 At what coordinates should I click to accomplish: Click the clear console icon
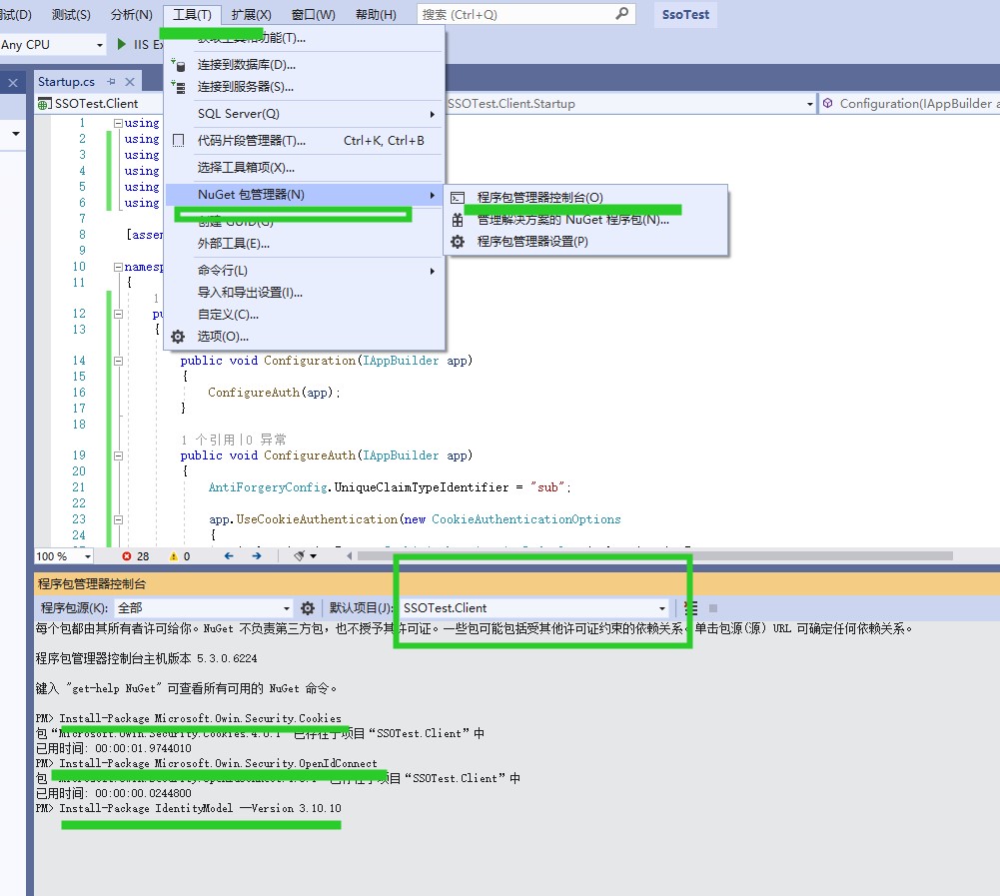pos(690,608)
